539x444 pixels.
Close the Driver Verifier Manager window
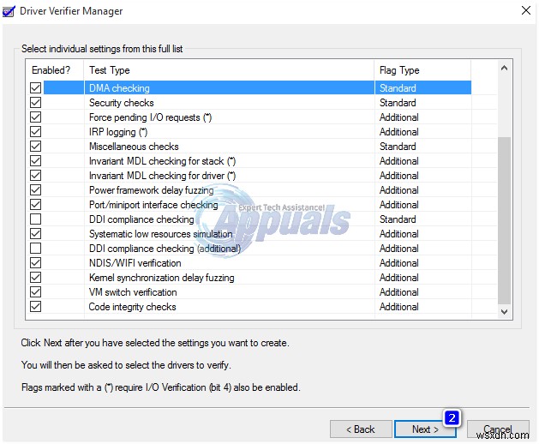point(525,10)
